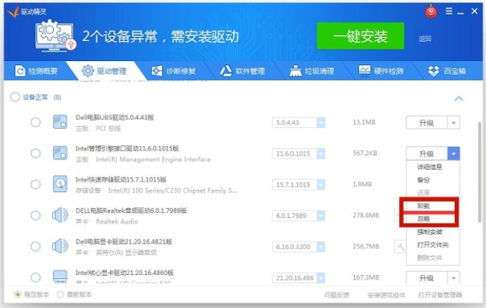Open the 硬件检测 tab
The height and width of the screenshot is (308, 486).
point(381,71)
